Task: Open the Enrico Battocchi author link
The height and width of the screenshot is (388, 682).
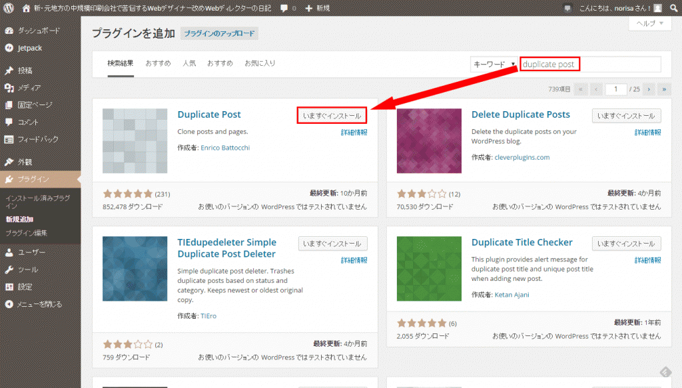Action: point(225,148)
